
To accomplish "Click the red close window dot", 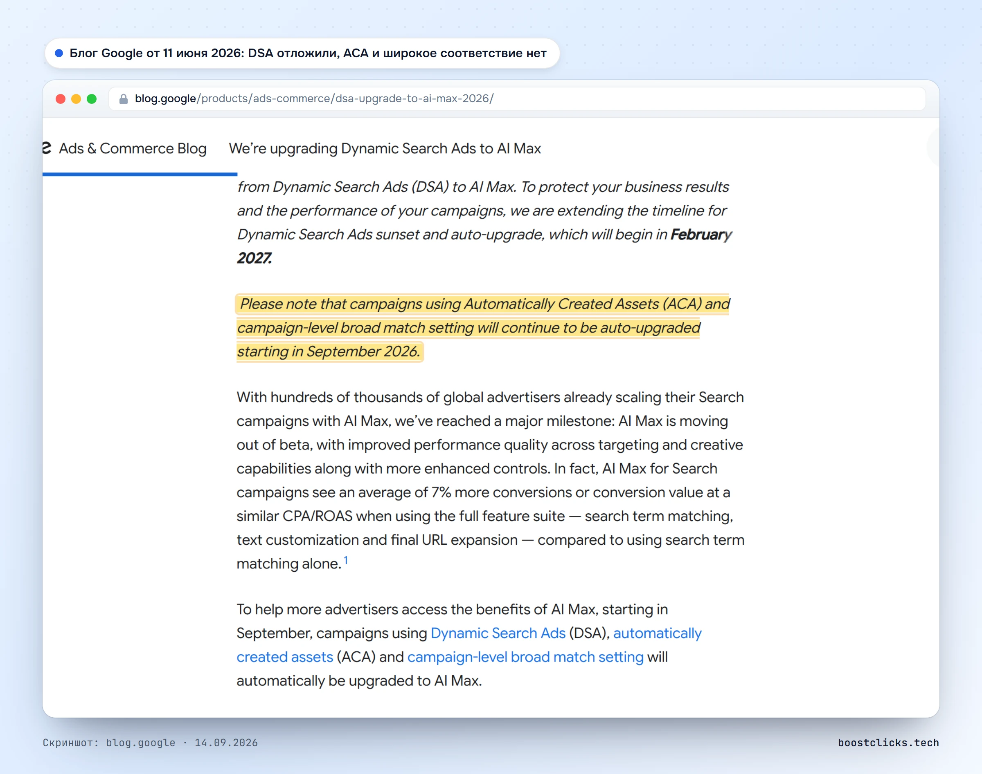I will pos(61,99).
